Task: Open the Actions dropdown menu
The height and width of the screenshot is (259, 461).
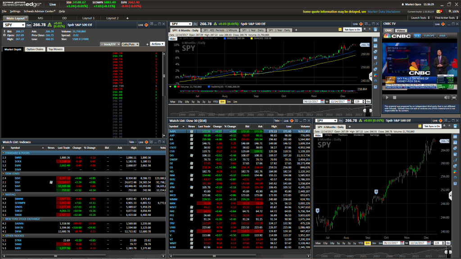Action: tap(156, 44)
